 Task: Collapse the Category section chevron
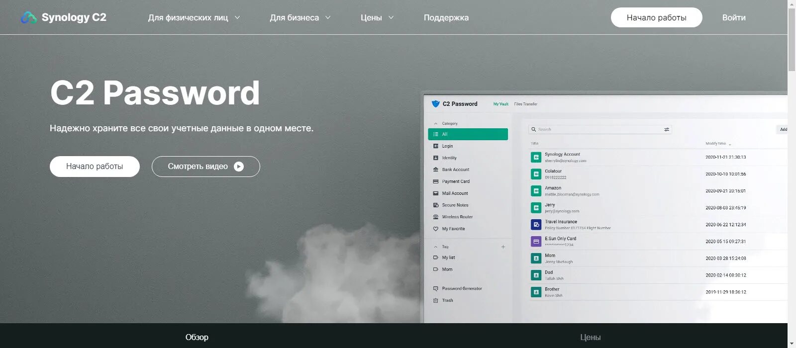(x=436, y=123)
